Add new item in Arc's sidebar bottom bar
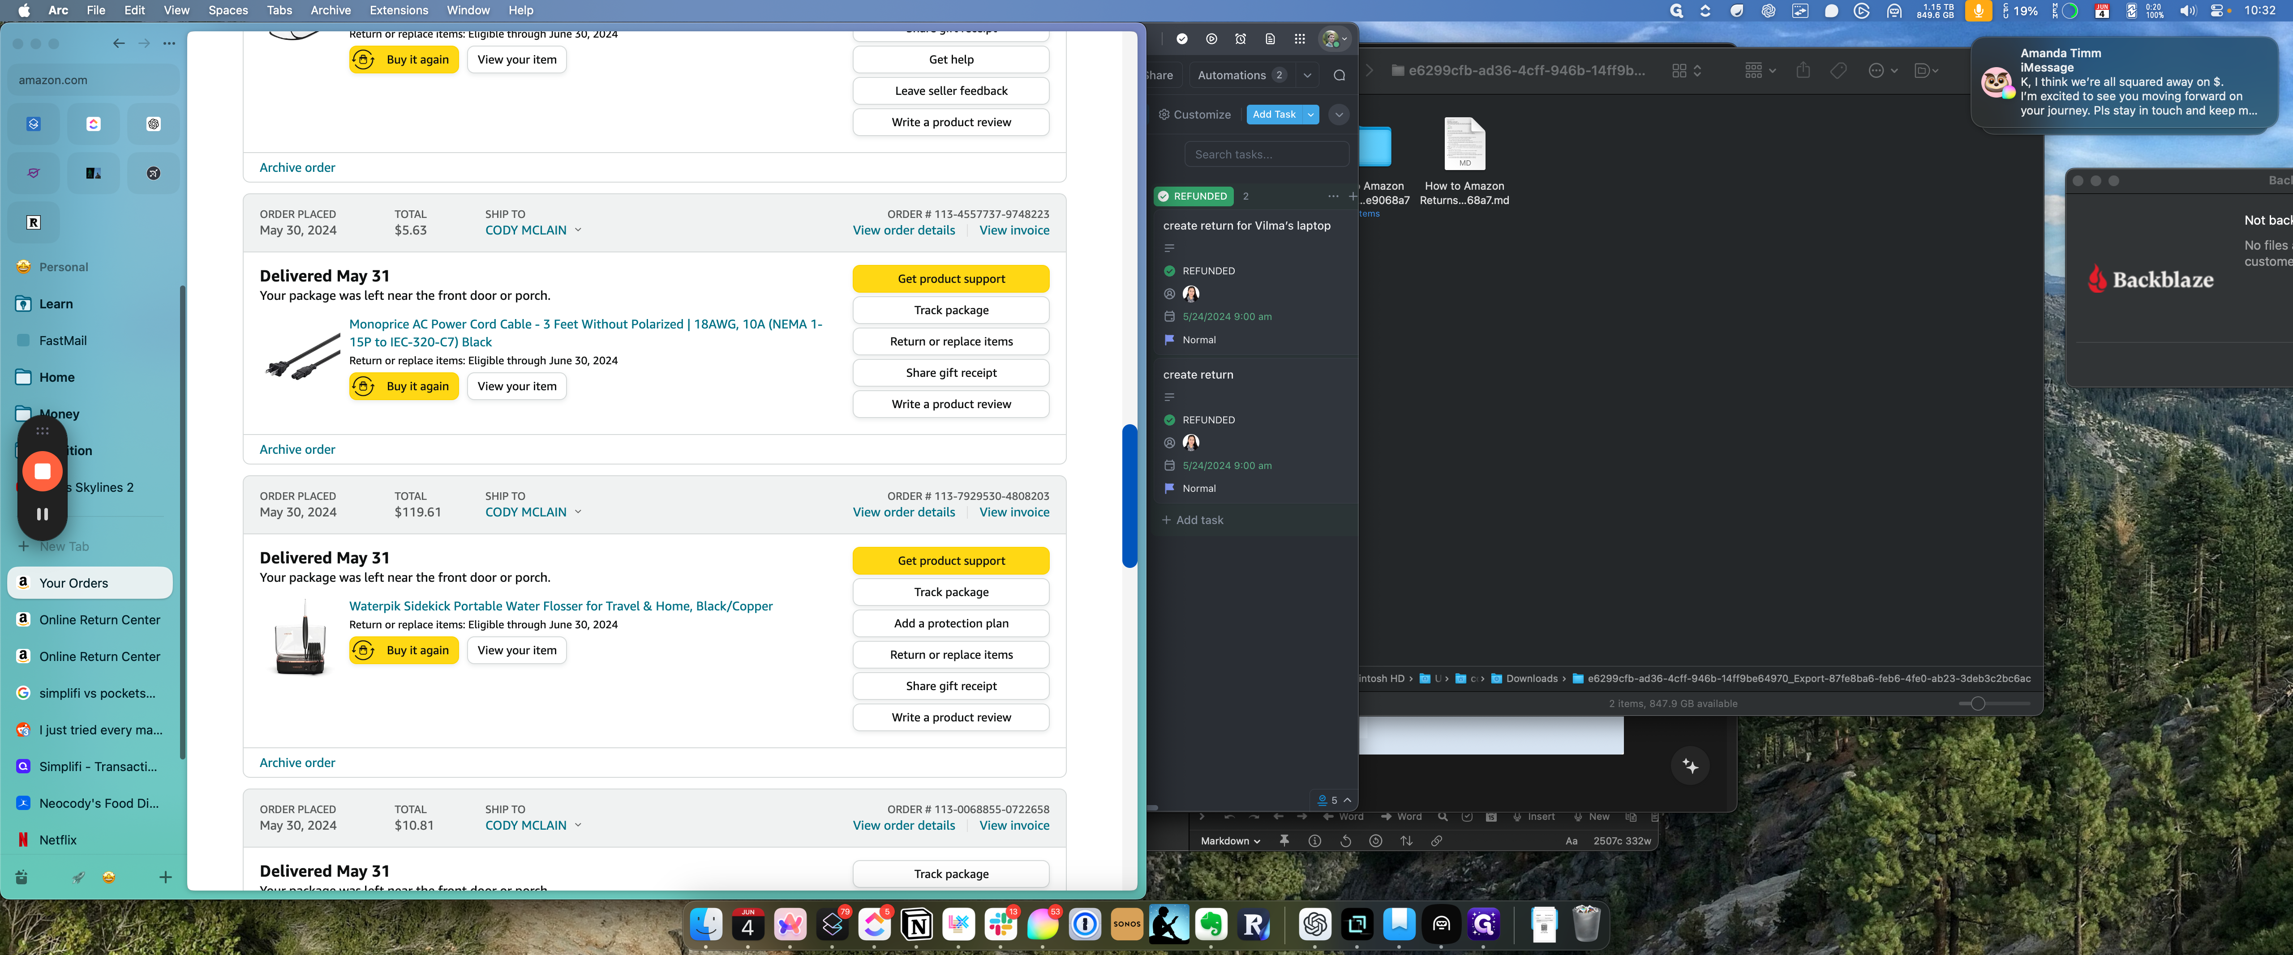 coord(166,877)
